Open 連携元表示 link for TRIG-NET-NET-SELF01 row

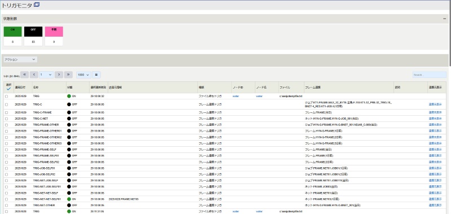point(435,199)
